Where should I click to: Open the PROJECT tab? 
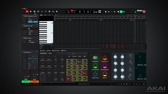pyautogui.click(x=64, y=51)
